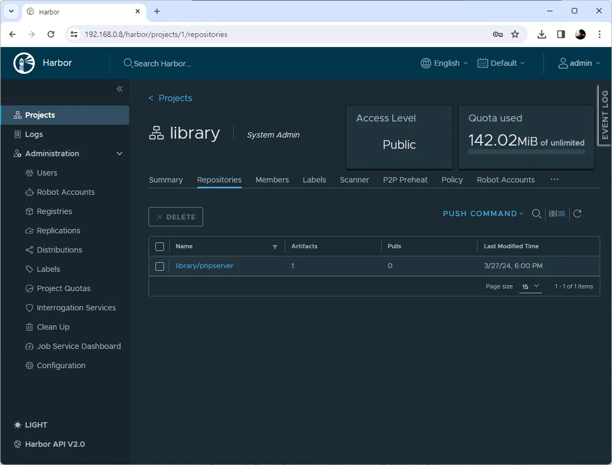Select all repositories with header checkbox

click(160, 247)
